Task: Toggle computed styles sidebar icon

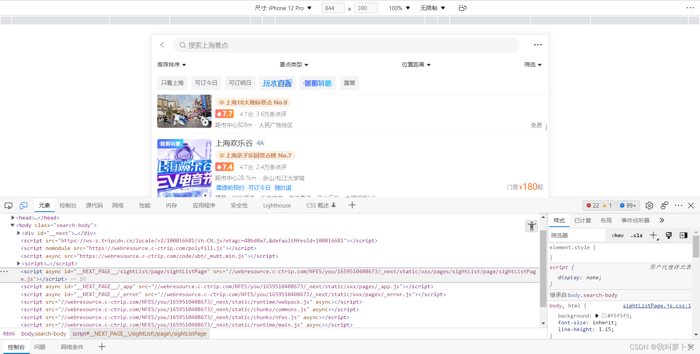Action: pyautogui.click(x=683, y=236)
